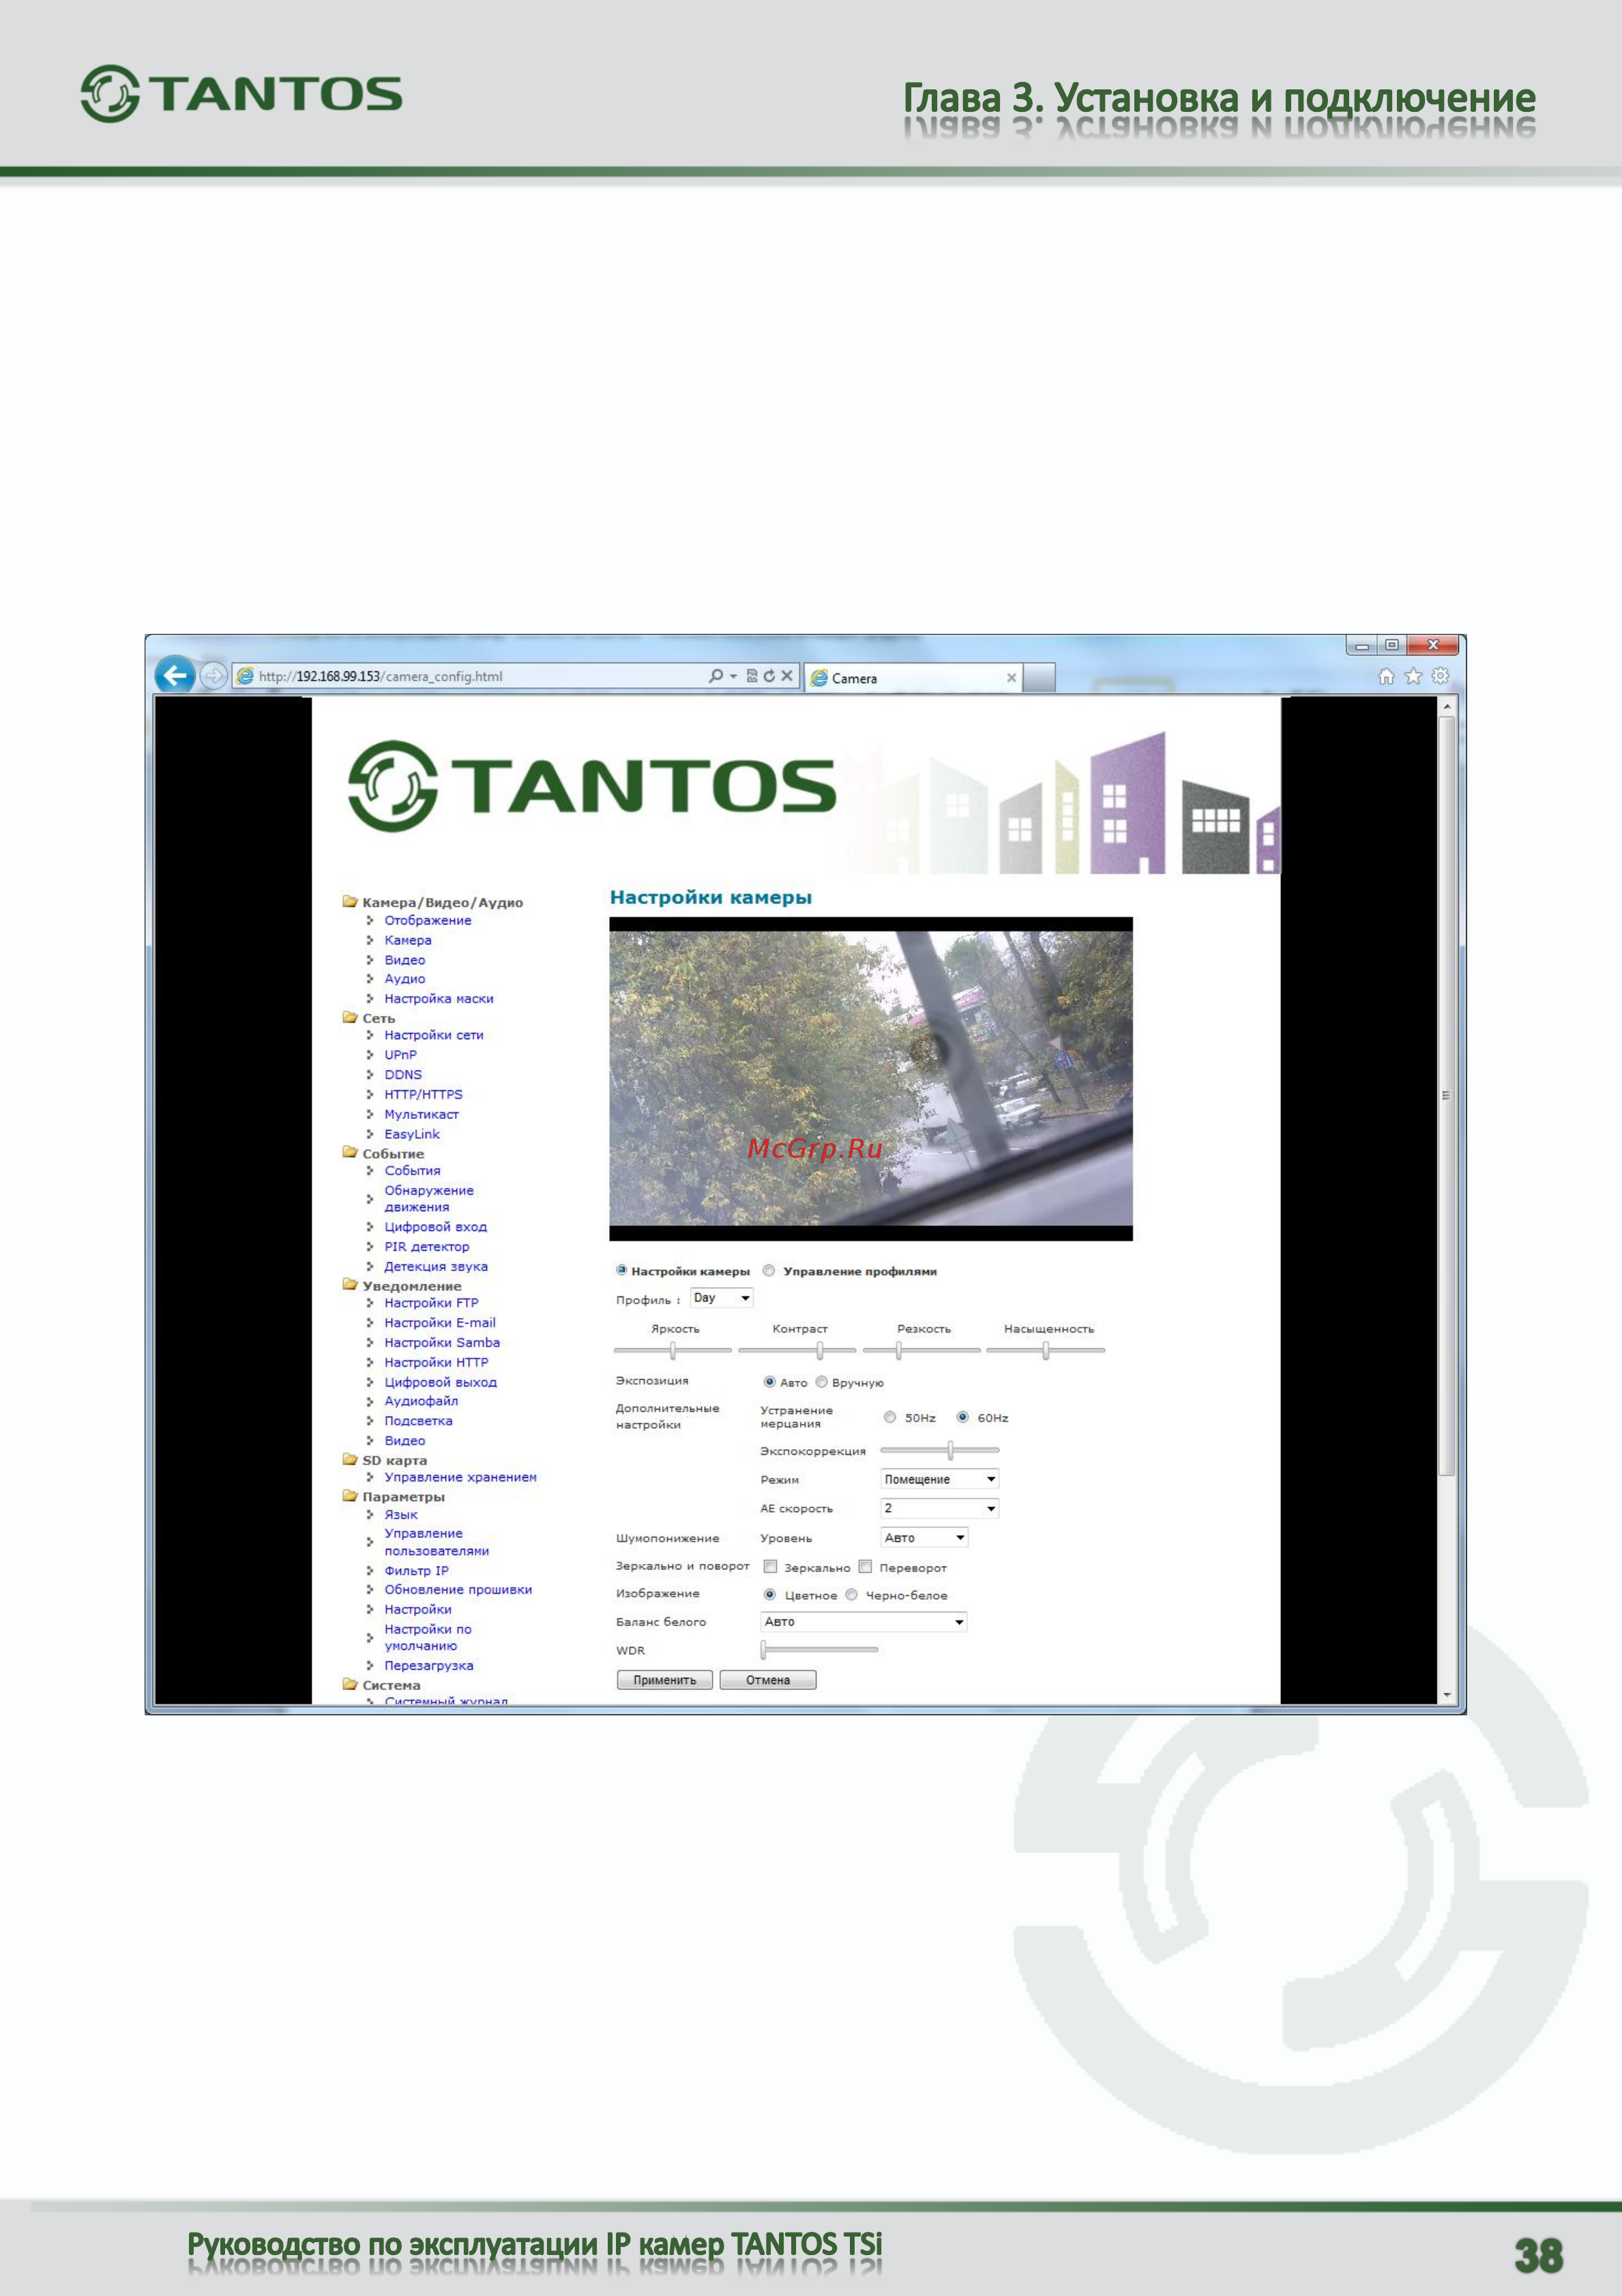Open the Профиль dropdown showing Day
Viewport: 1622px width, 2296px height.
pos(722,1298)
